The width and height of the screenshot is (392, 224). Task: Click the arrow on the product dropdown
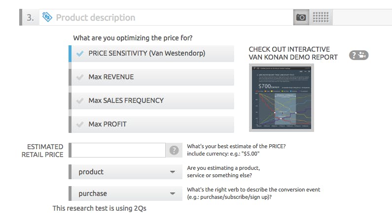[x=173, y=172]
